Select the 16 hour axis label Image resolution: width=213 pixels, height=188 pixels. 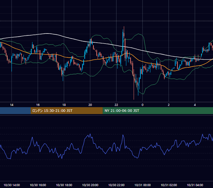(x=38, y=105)
